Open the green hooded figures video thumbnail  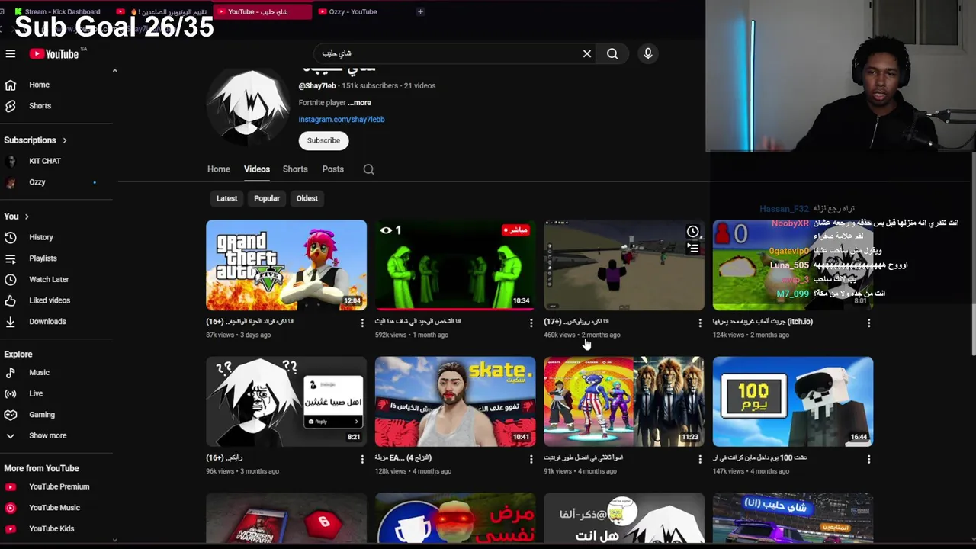455,265
